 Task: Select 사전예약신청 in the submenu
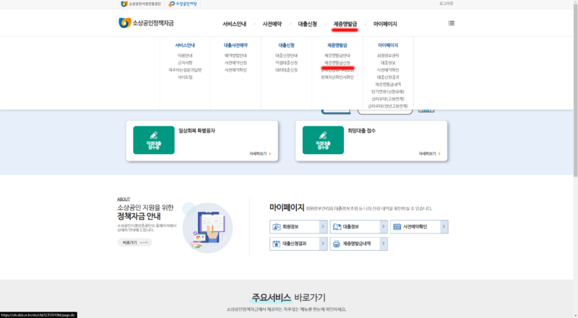pos(236,63)
